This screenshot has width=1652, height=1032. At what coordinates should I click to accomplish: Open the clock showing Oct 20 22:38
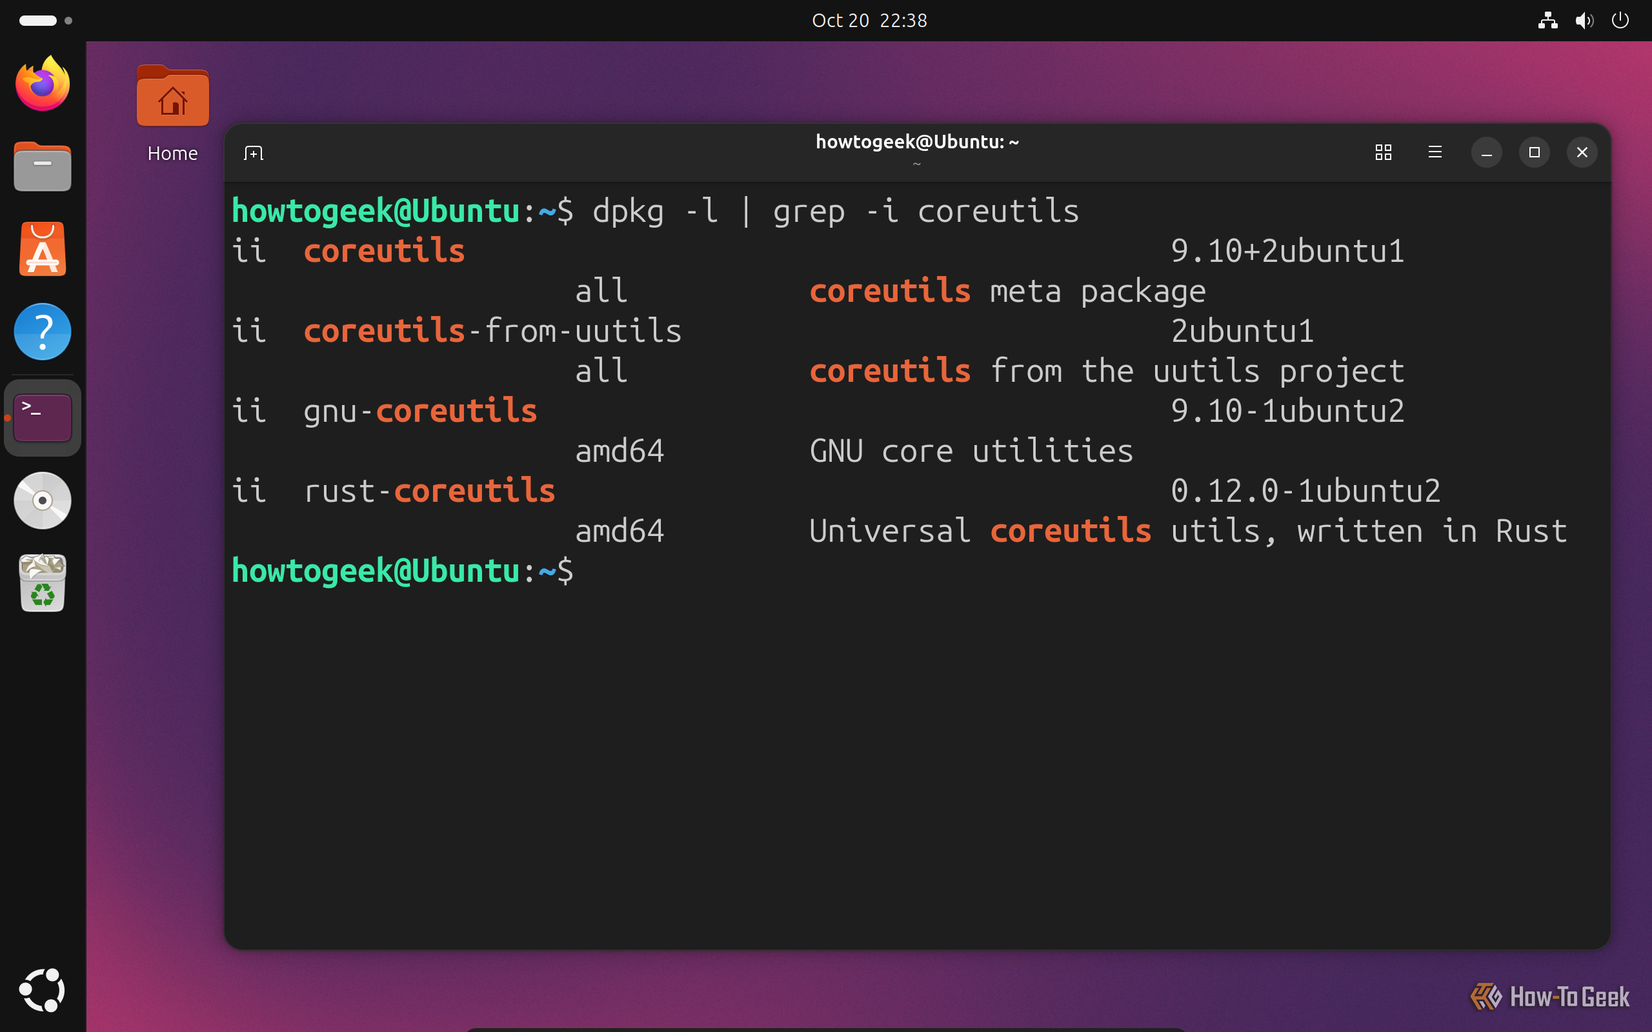point(869,21)
